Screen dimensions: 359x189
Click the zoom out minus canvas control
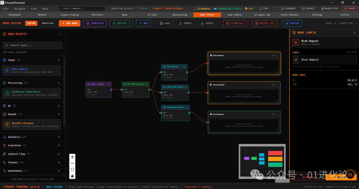[72, 163]
